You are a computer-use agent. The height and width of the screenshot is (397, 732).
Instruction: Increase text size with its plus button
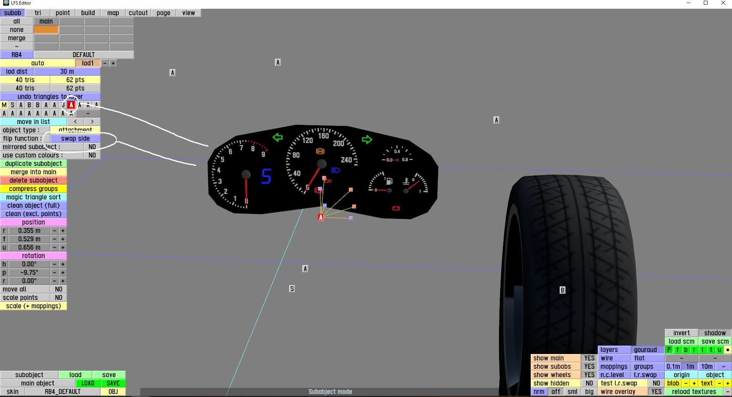pyautogui.click(x=728, y=383)
